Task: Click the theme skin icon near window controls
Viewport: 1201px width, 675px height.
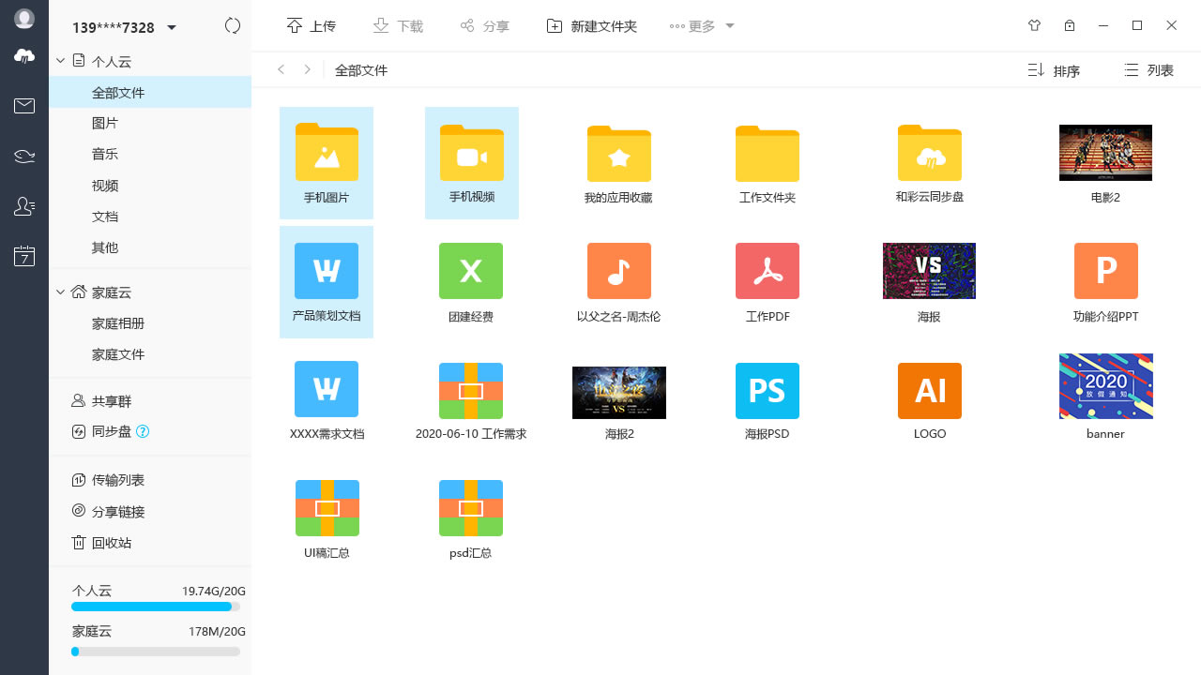Action: [1034, 25]
